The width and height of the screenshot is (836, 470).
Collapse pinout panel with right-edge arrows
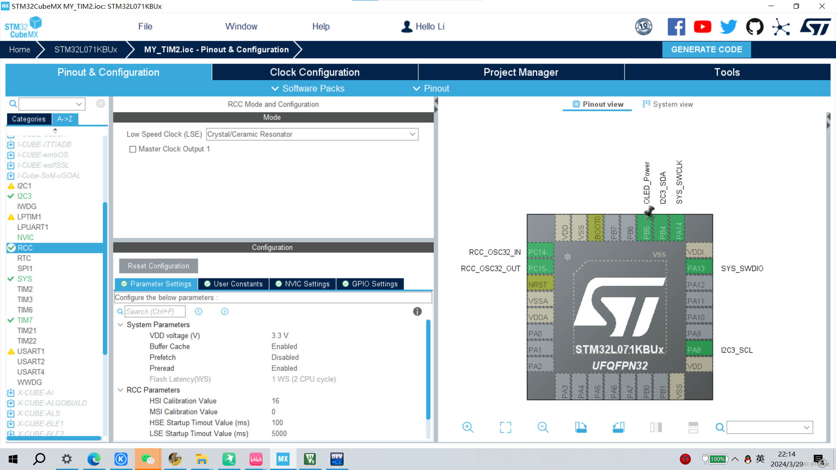pos(828,121)
